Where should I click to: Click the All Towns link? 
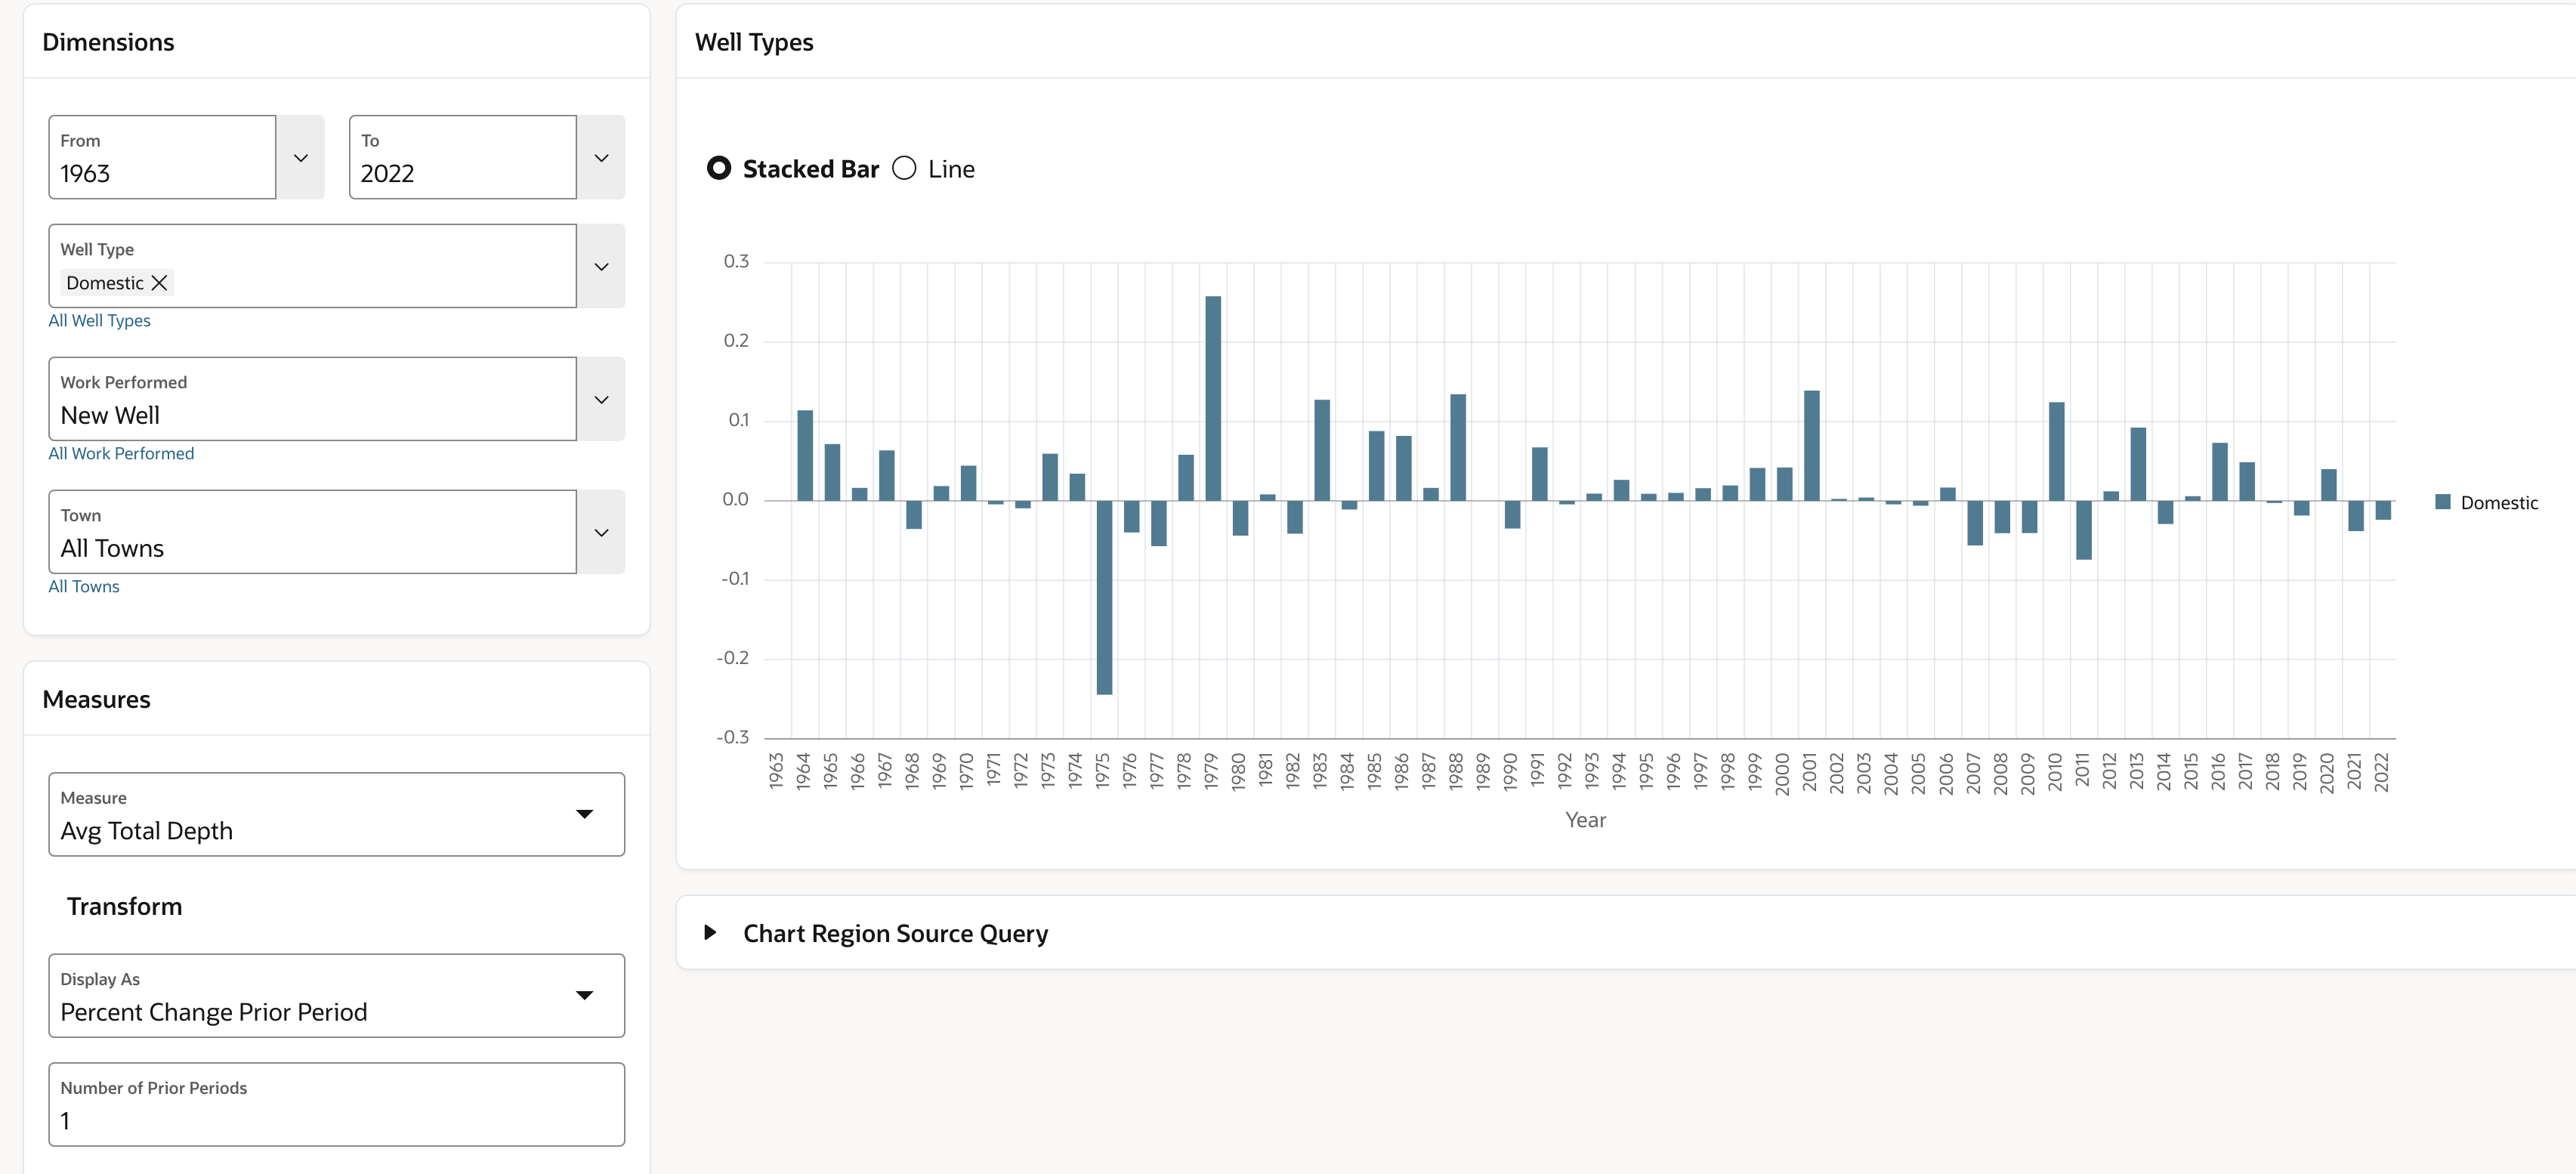(x=84, y=587)
